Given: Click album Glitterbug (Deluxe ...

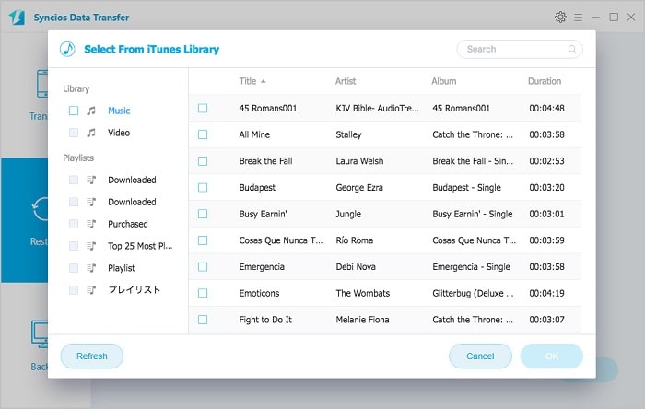Looking at the screenshot, I should pyautogui.click(x=473, y=293).
